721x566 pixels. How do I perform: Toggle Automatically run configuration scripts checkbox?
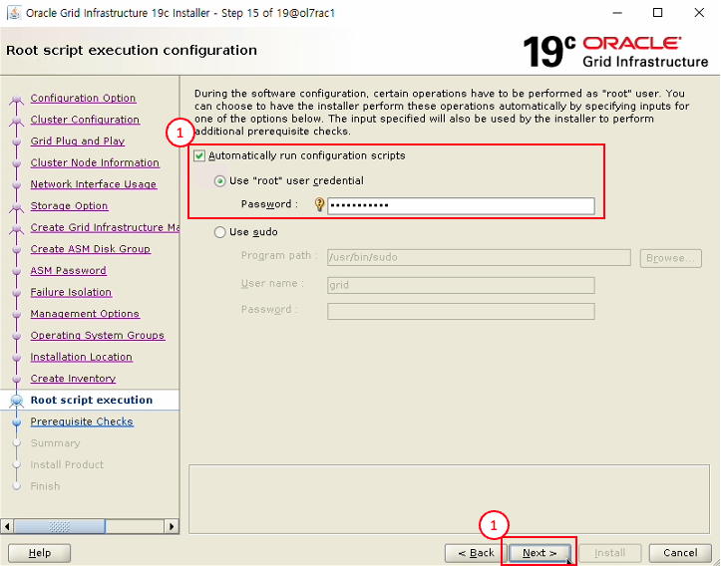pyautogui.click(x=199, y=155)
